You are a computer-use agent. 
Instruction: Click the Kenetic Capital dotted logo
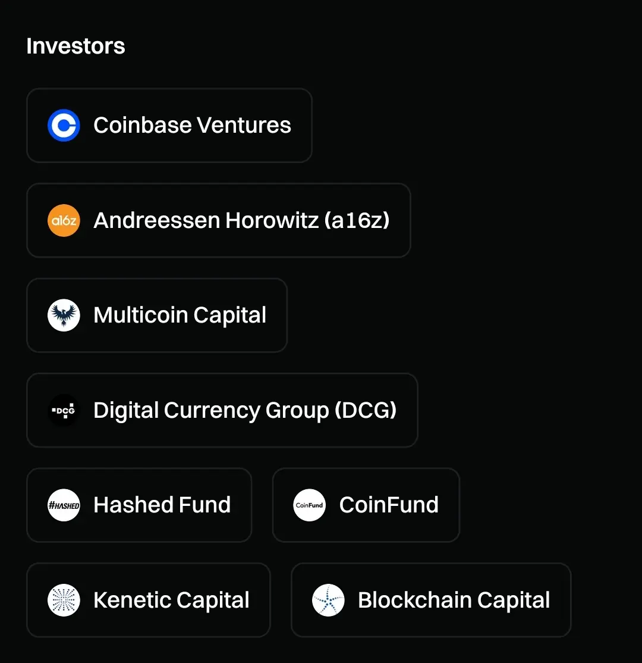(x=64, y=600)
